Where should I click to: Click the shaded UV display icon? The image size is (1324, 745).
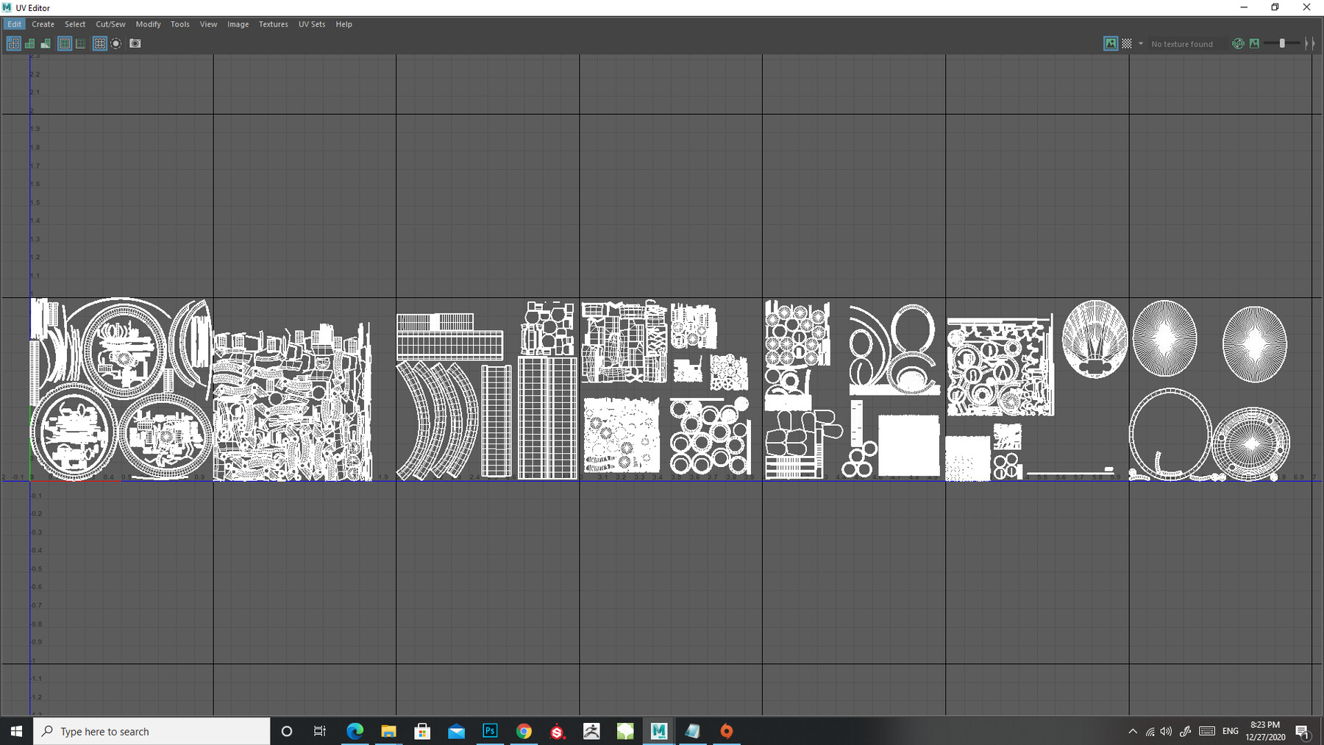tap(29, 43)
